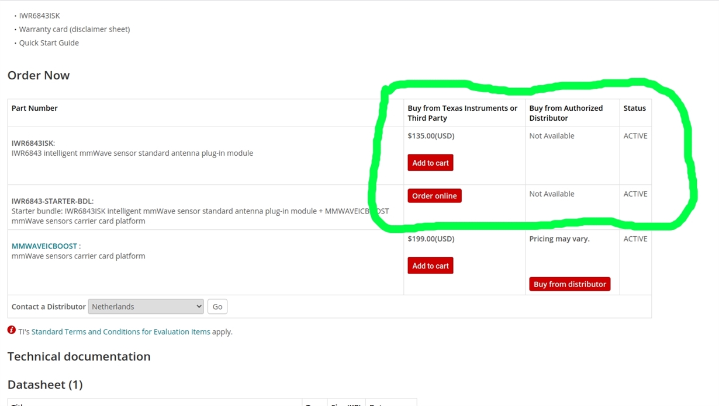Click Not Available in IWR6843-STARTER-BDL row
Viewport: 719px width, 406px height.
pyautogui.click(x=552, y=194)
